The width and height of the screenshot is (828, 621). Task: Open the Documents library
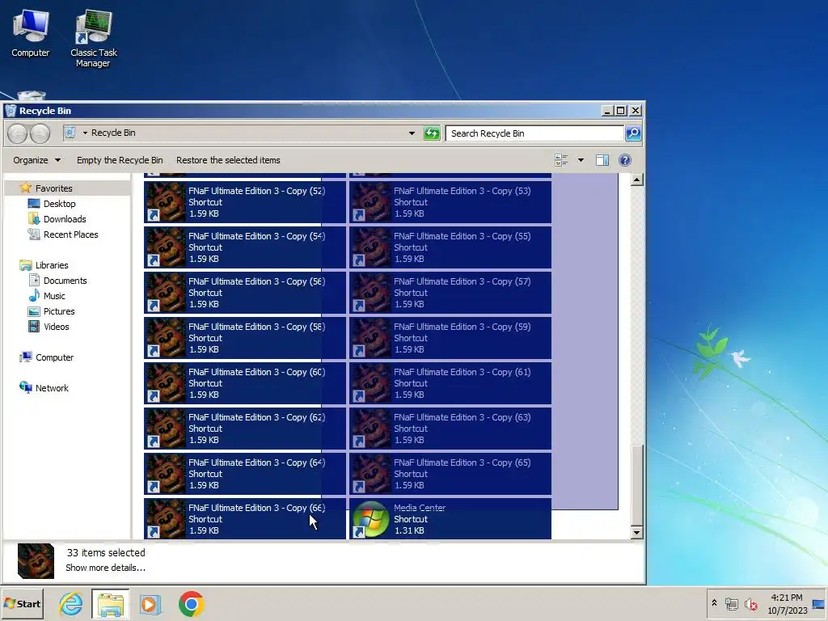point(57,281)
